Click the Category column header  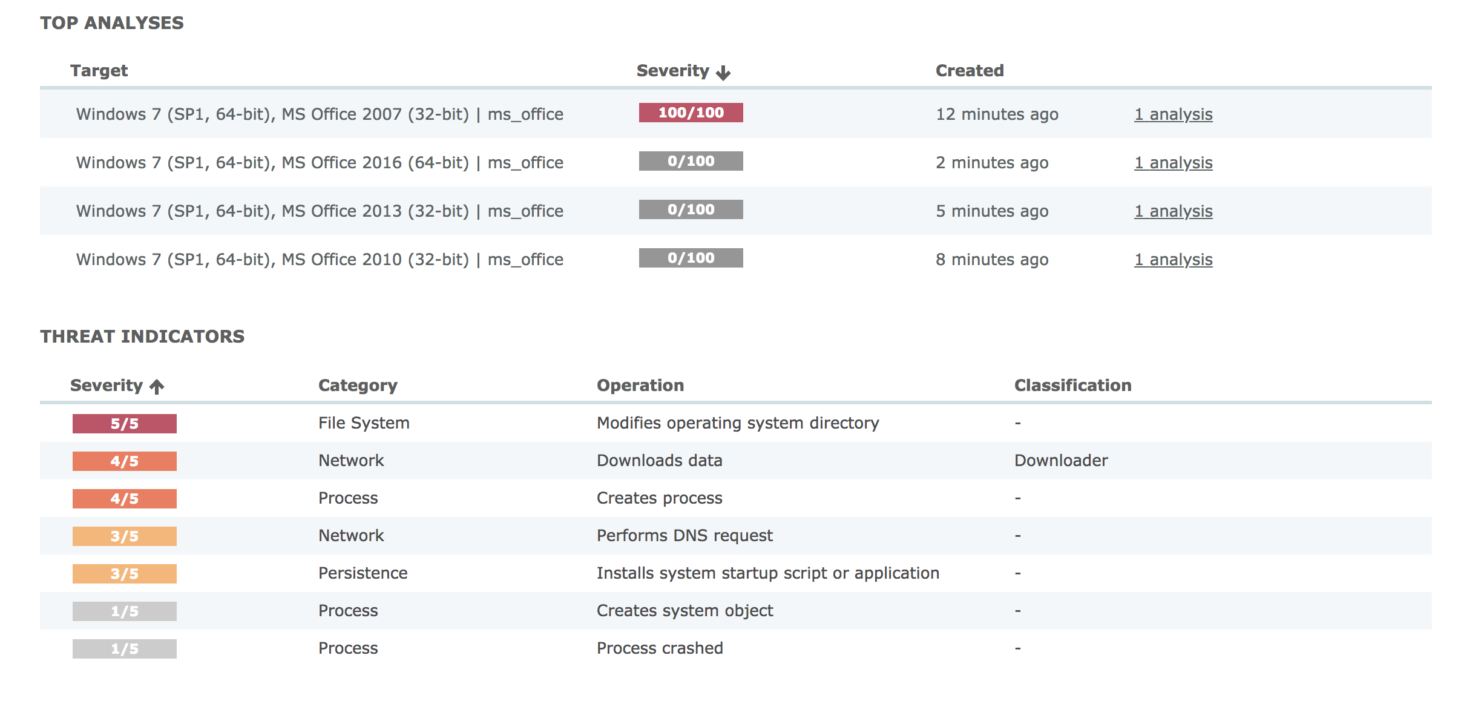[x=358, y=386]
